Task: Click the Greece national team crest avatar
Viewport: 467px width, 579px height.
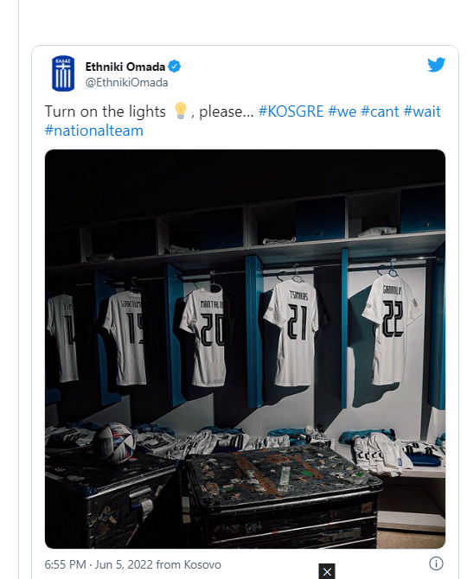Action: 63,73
